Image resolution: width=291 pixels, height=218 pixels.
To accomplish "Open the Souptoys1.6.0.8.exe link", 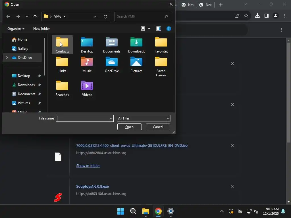I will (x=92, y=186).
